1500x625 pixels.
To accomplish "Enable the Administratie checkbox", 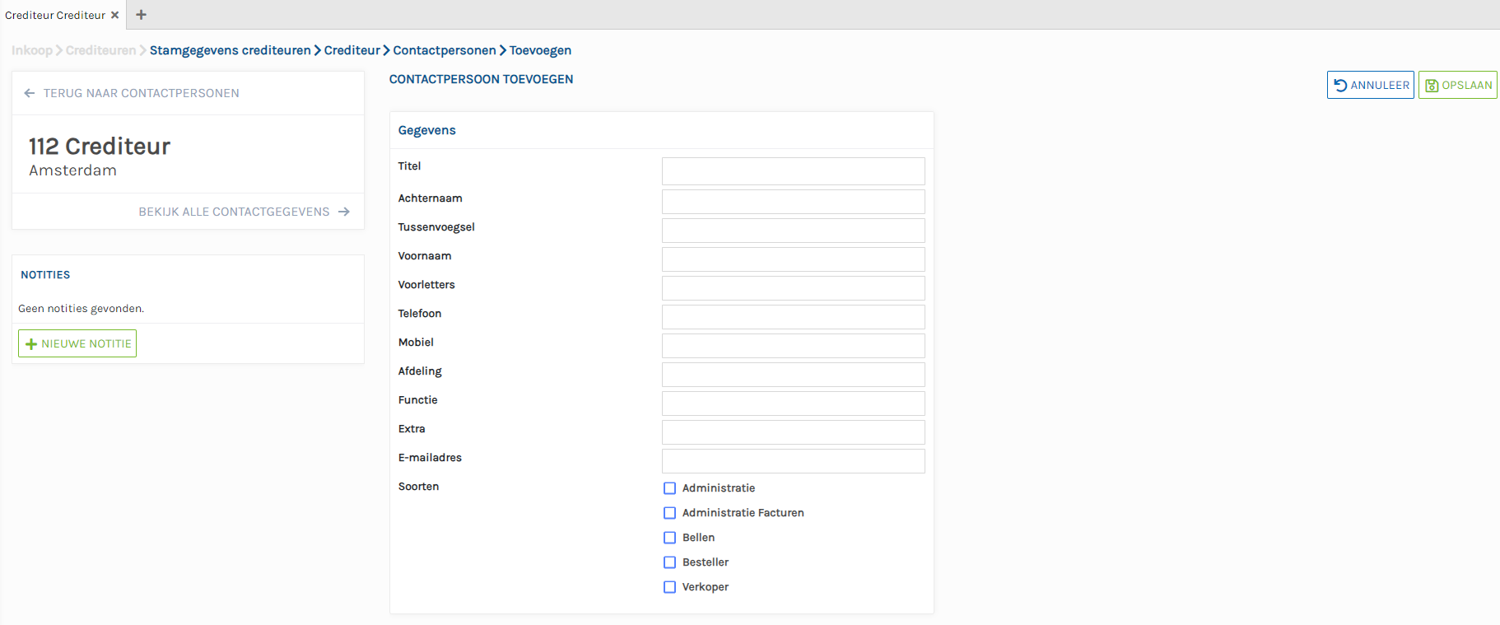I will 669,488.
